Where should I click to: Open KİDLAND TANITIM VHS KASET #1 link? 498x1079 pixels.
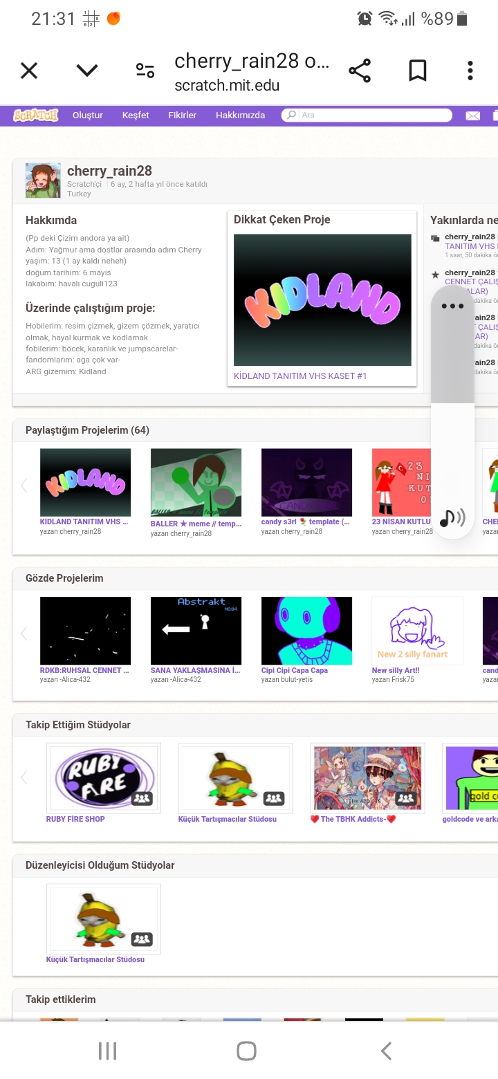click(x=300, y=376)
